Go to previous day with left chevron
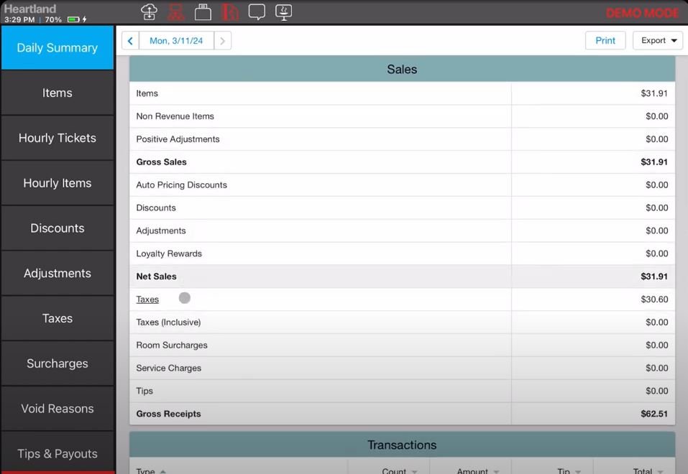The image size is (688, 474). 130,41
